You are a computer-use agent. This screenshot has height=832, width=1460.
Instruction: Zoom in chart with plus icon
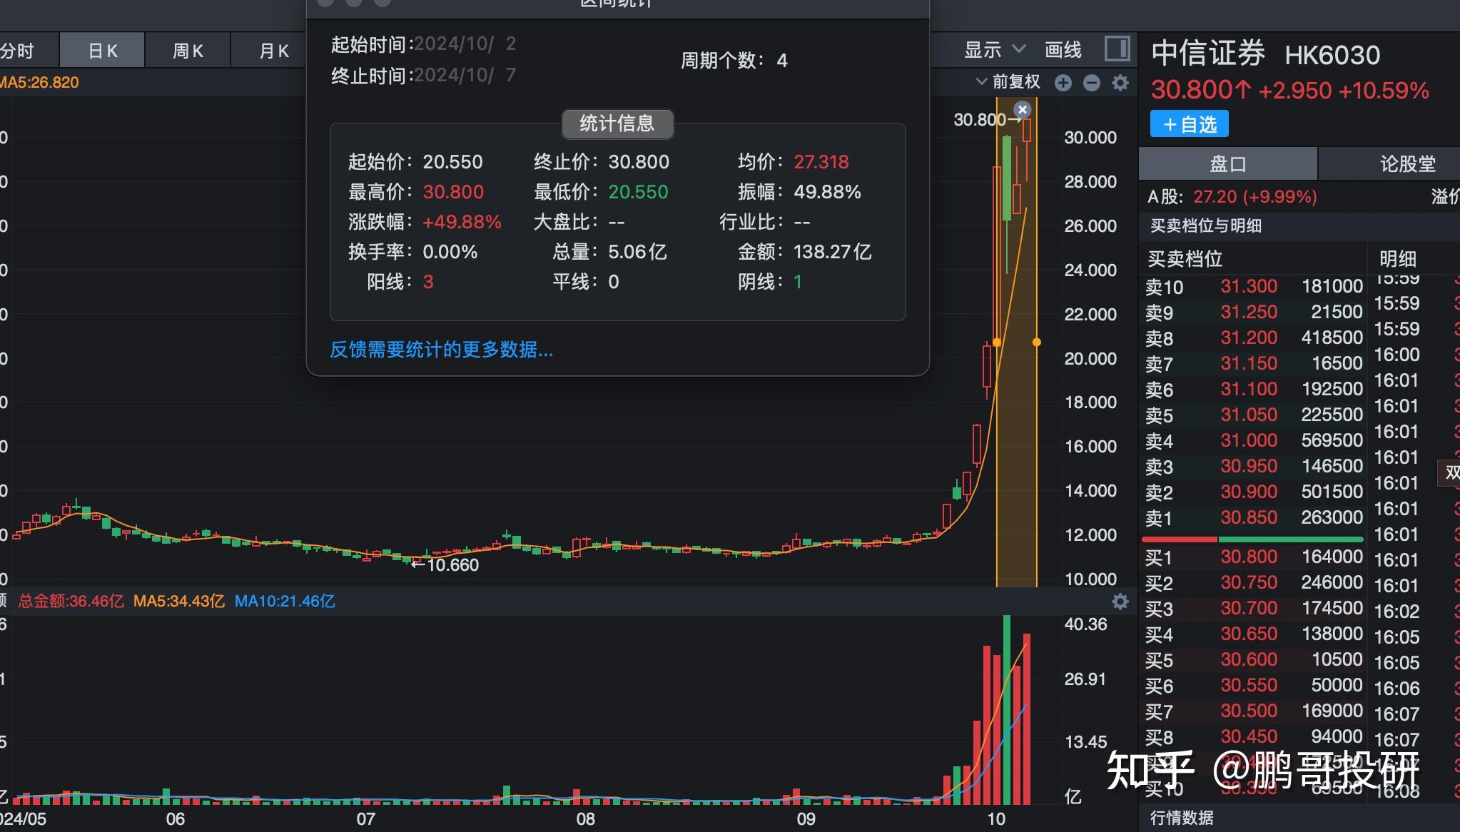1063,83
